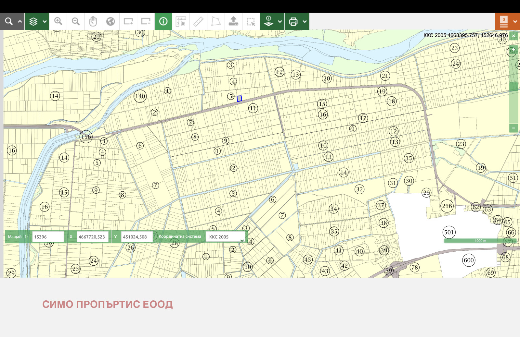Toggle the zoom-to-rectangle plus tool
The height and width of the screenshot is (337, 520).
128,21
